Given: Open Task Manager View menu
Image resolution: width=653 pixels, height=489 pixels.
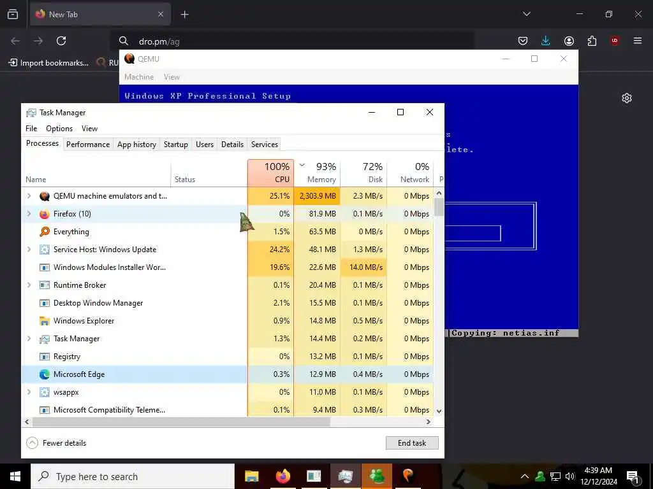Looking at the screenshot, I should coord(89,129).
